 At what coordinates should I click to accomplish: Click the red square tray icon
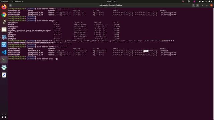tap(183, 1)
